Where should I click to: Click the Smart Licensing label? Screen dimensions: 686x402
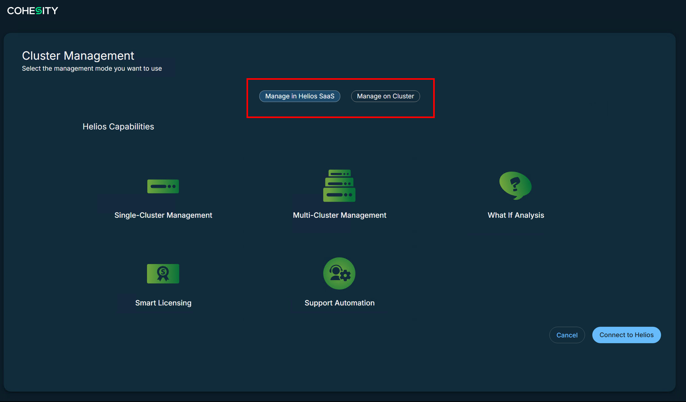[x=163, y=303]
